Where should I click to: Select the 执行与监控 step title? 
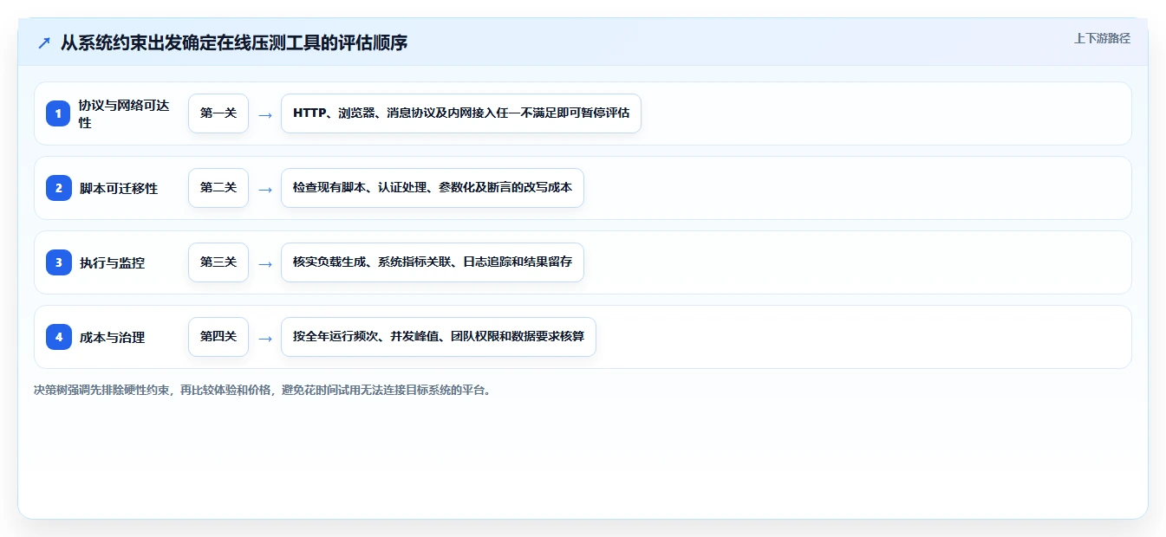[x=112, y=262]
